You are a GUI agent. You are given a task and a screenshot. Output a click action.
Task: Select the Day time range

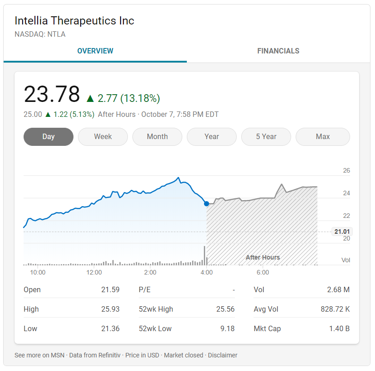coord(49,137)
